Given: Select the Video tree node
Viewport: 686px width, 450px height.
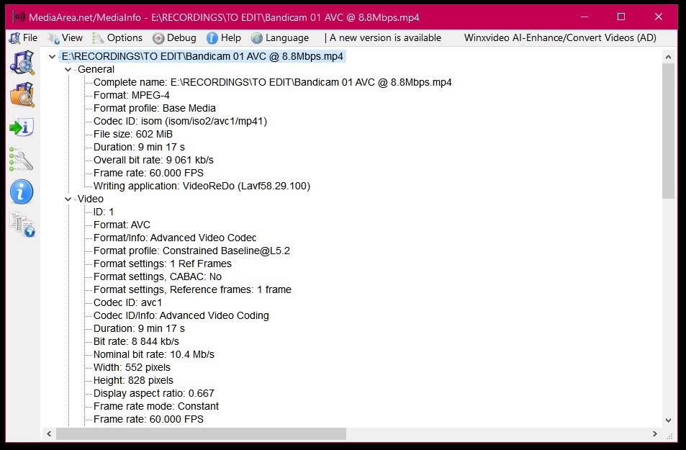Looking at the screenshot, I should coord(91,199).
